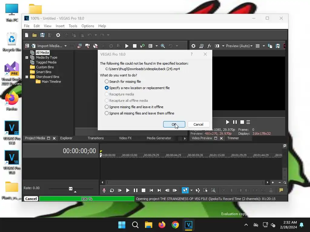Image resolution: width=310 pixels, height=232 pixels.
Task: Switch to the Trimmer tab
Action: [x=233, y=138]
